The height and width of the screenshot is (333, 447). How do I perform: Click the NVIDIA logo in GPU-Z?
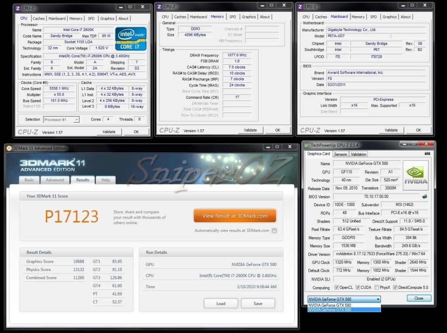pos(416,175)
